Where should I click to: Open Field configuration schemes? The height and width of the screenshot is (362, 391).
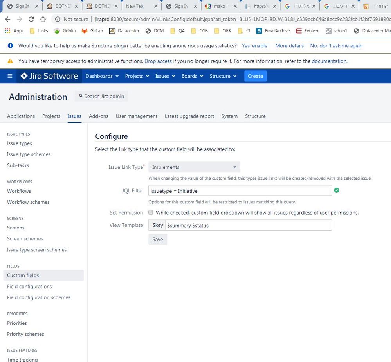pos(39,297)
